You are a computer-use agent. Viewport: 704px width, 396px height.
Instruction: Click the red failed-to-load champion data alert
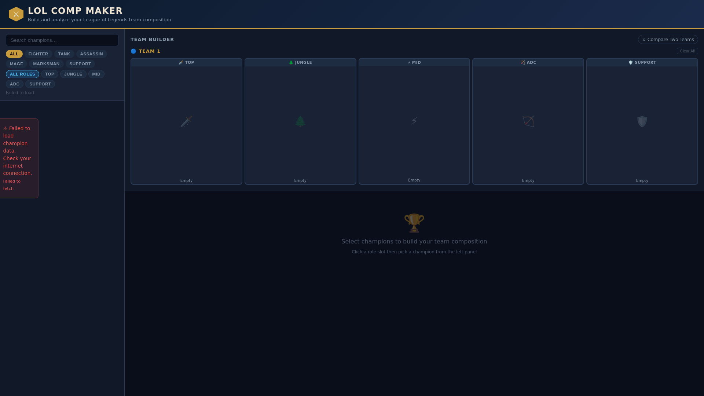19,158
